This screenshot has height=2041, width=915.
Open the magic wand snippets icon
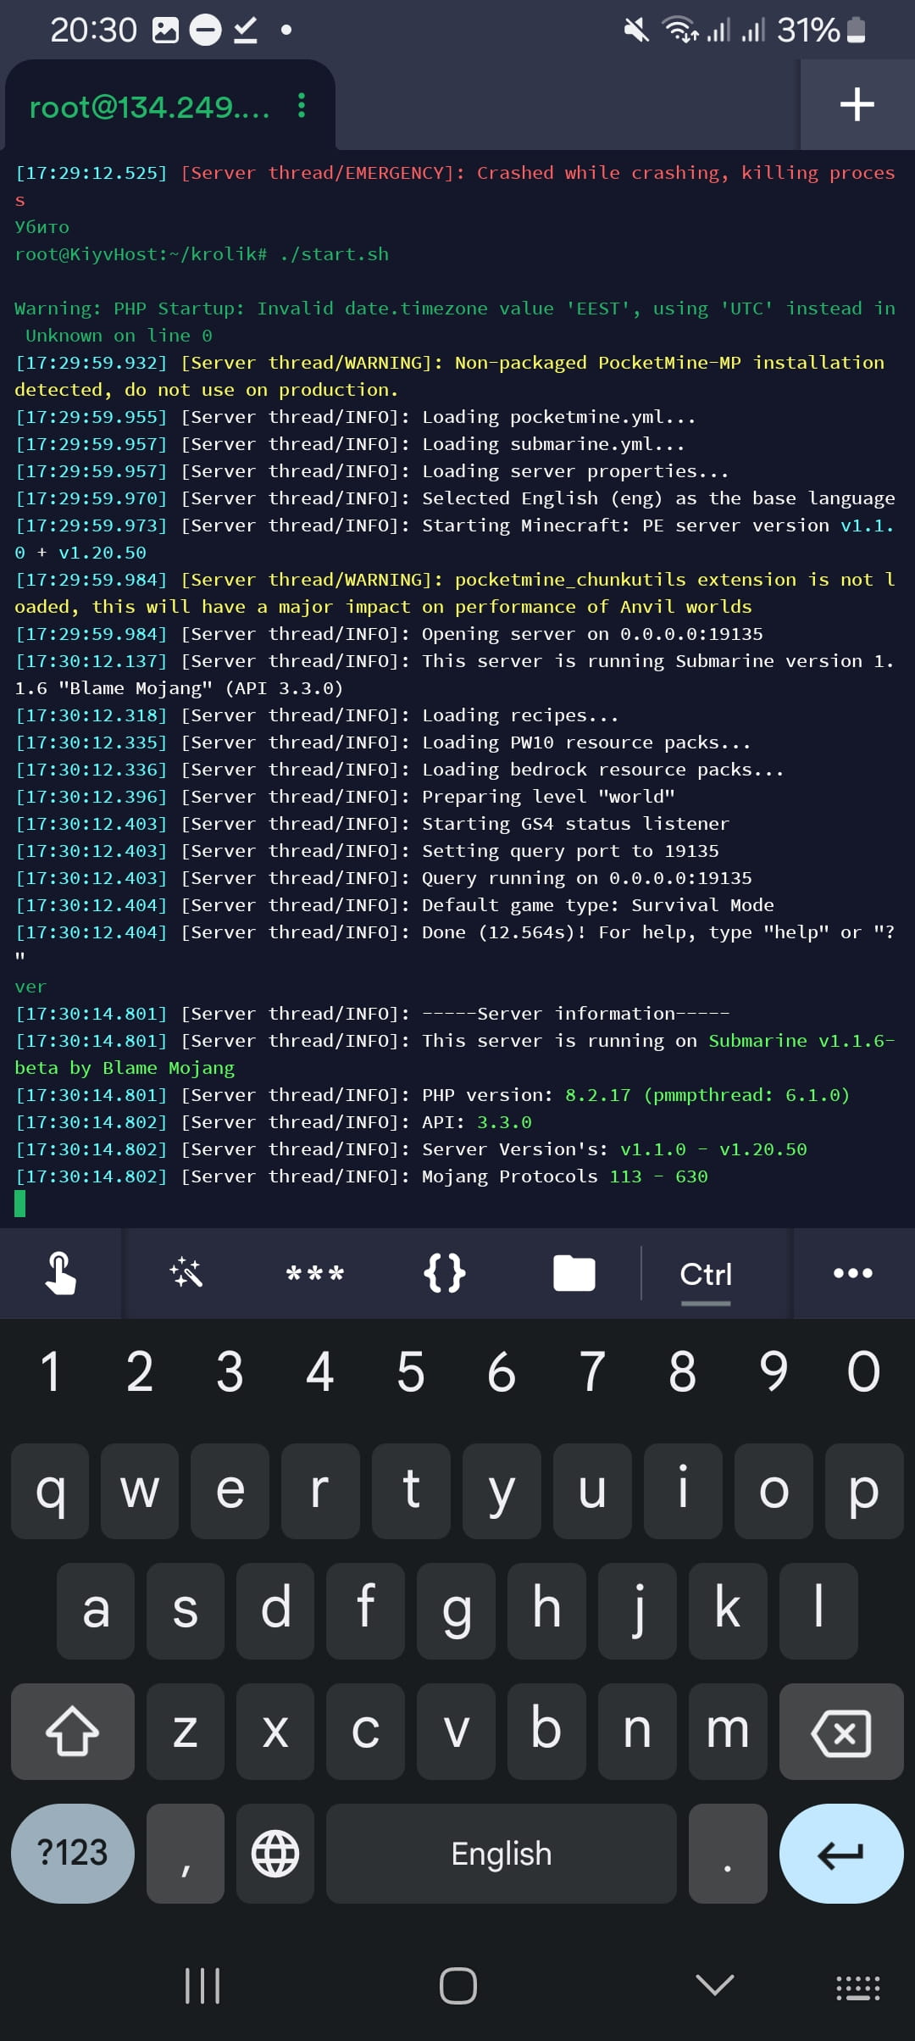[x=186, y=1273]
